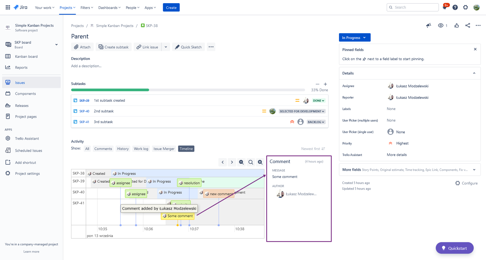Open the user profile avatar
Image resolution: width=486 pixels, height=260 pixels.
click(476, 8)
